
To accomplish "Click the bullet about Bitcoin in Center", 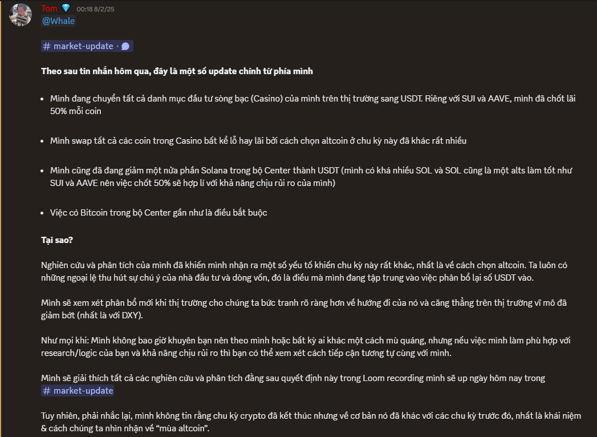I will tap(159, 213).
